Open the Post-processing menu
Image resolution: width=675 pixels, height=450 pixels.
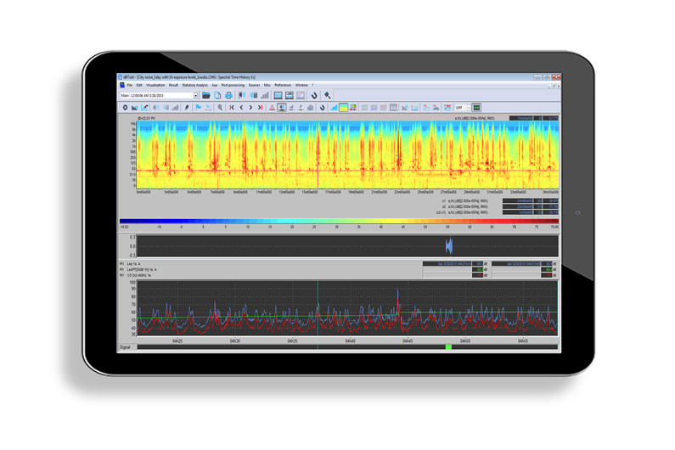[x=233, y=85]
